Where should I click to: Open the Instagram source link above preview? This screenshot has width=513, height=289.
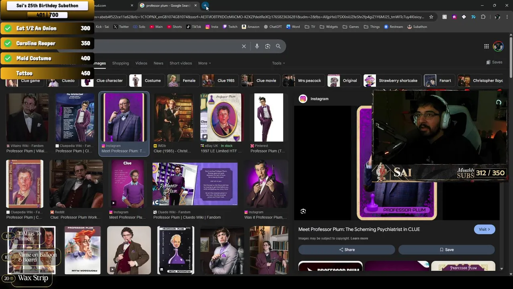[314, 99]
